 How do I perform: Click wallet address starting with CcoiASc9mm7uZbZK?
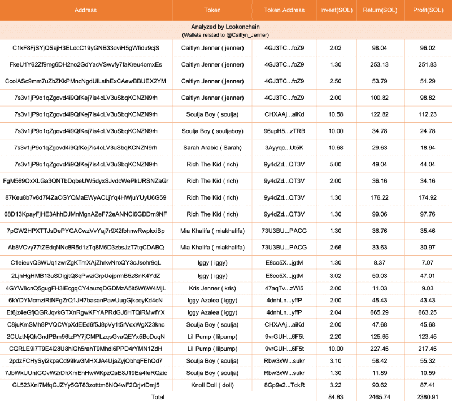pyautogui.click(x=86, y=81)
